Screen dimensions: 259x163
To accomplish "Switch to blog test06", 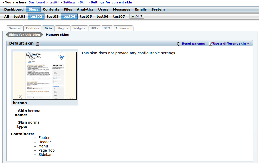I will click(102, 17).
